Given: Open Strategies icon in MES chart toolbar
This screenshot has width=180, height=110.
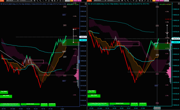Looking at the screenshot, I should [x=57, y=1].
